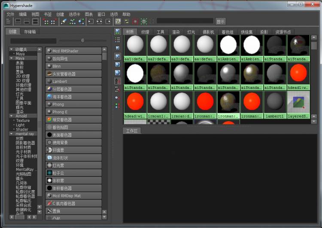The height and width of the screenshot is (228, 322).
Task: Show top tabs only layout icon
Action: pyautogui.click(x=18, y=21)
